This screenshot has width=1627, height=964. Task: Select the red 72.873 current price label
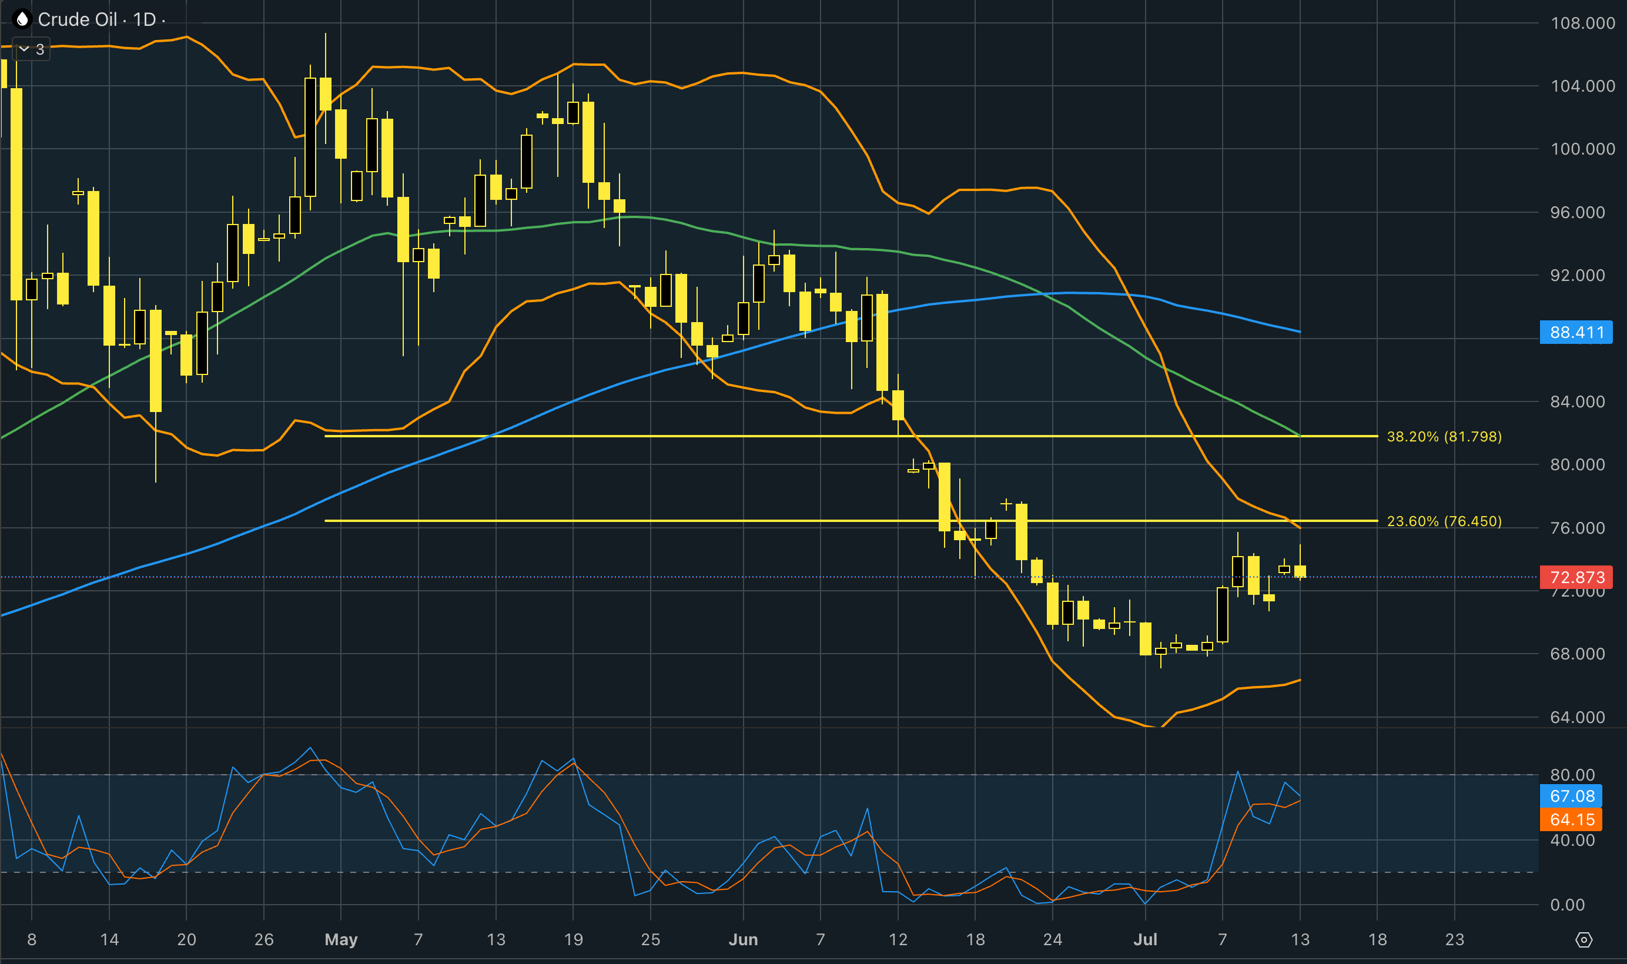tap(1576, 577)
